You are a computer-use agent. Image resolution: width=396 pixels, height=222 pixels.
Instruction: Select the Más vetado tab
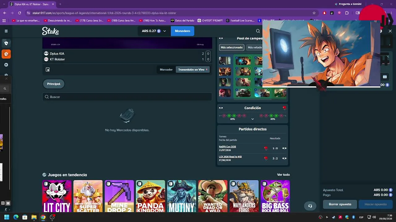tap(255, 47)
